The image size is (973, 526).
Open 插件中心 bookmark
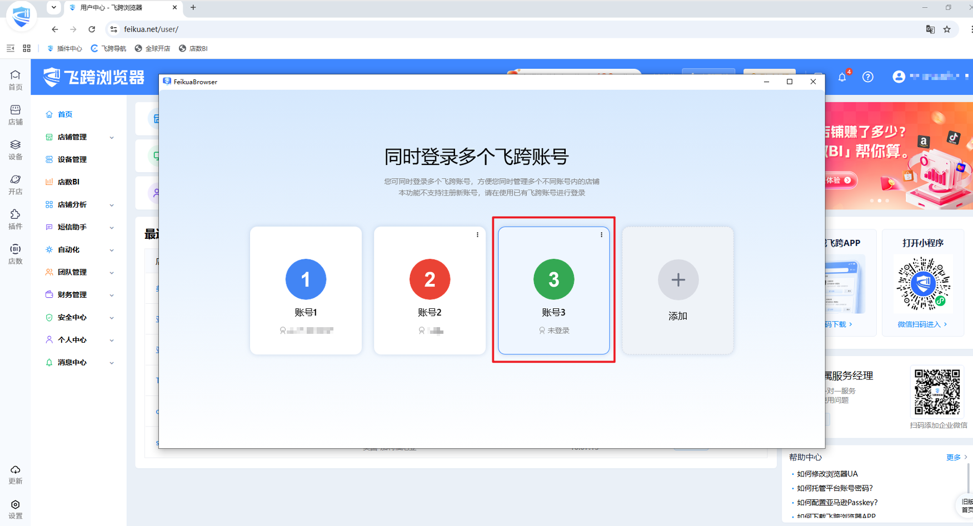click(64, 48)
